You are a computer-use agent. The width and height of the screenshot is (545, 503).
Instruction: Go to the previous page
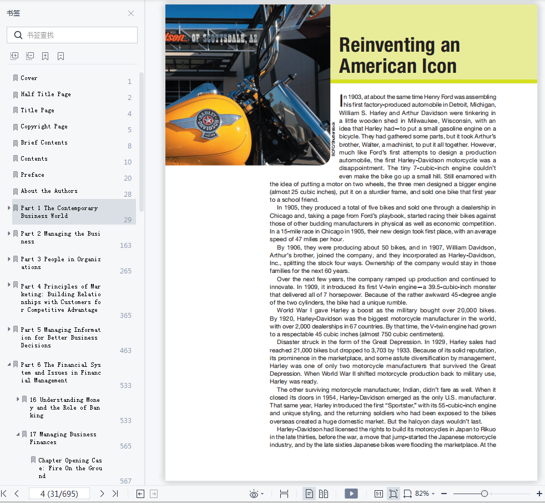coord(17,494)
